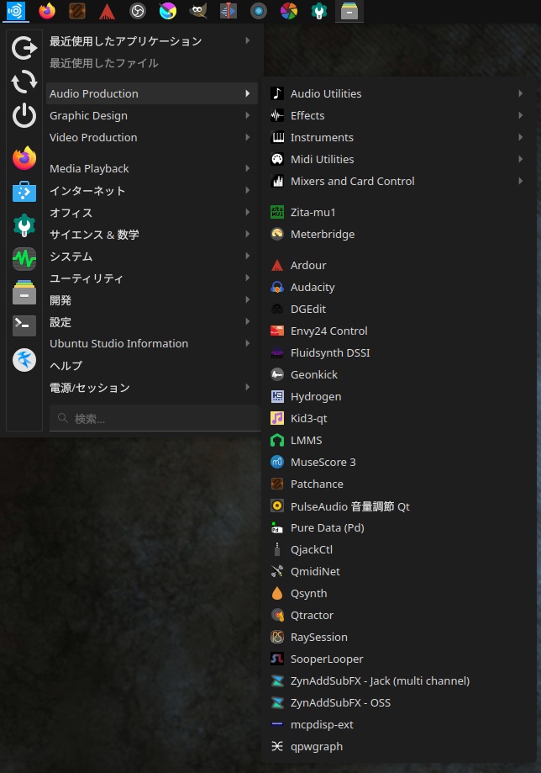Expand the Video Production category
This screenshot has height=773, width=541.
pyautogui.click(x=151, y=138)
